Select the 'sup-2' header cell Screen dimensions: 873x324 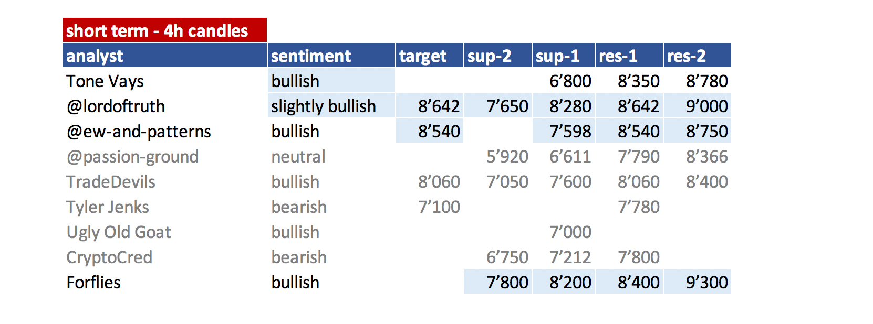[498, 55]
